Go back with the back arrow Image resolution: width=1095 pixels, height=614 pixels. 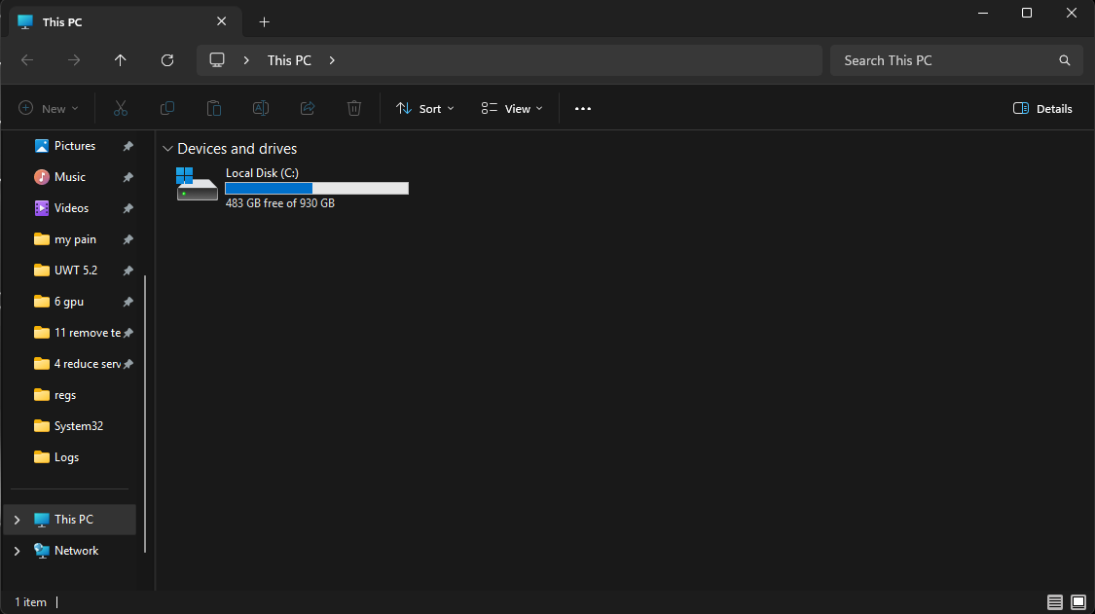click(27, 60)
